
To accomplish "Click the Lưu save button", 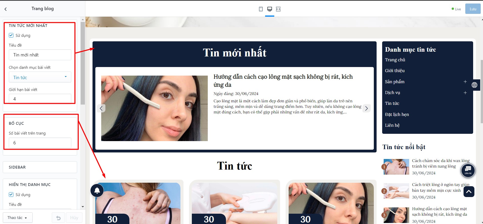I will tap(473, 9).
